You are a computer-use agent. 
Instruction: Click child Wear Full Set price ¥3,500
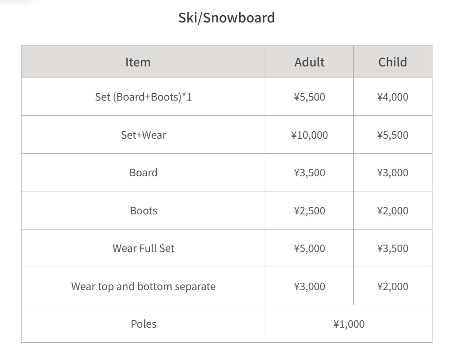(x=393, y=248)
